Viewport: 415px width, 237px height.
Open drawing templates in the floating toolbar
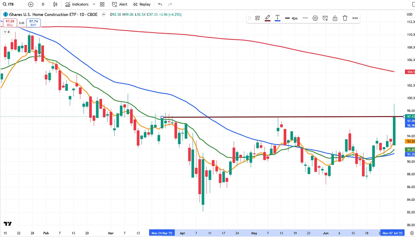[x=258, y=18]
